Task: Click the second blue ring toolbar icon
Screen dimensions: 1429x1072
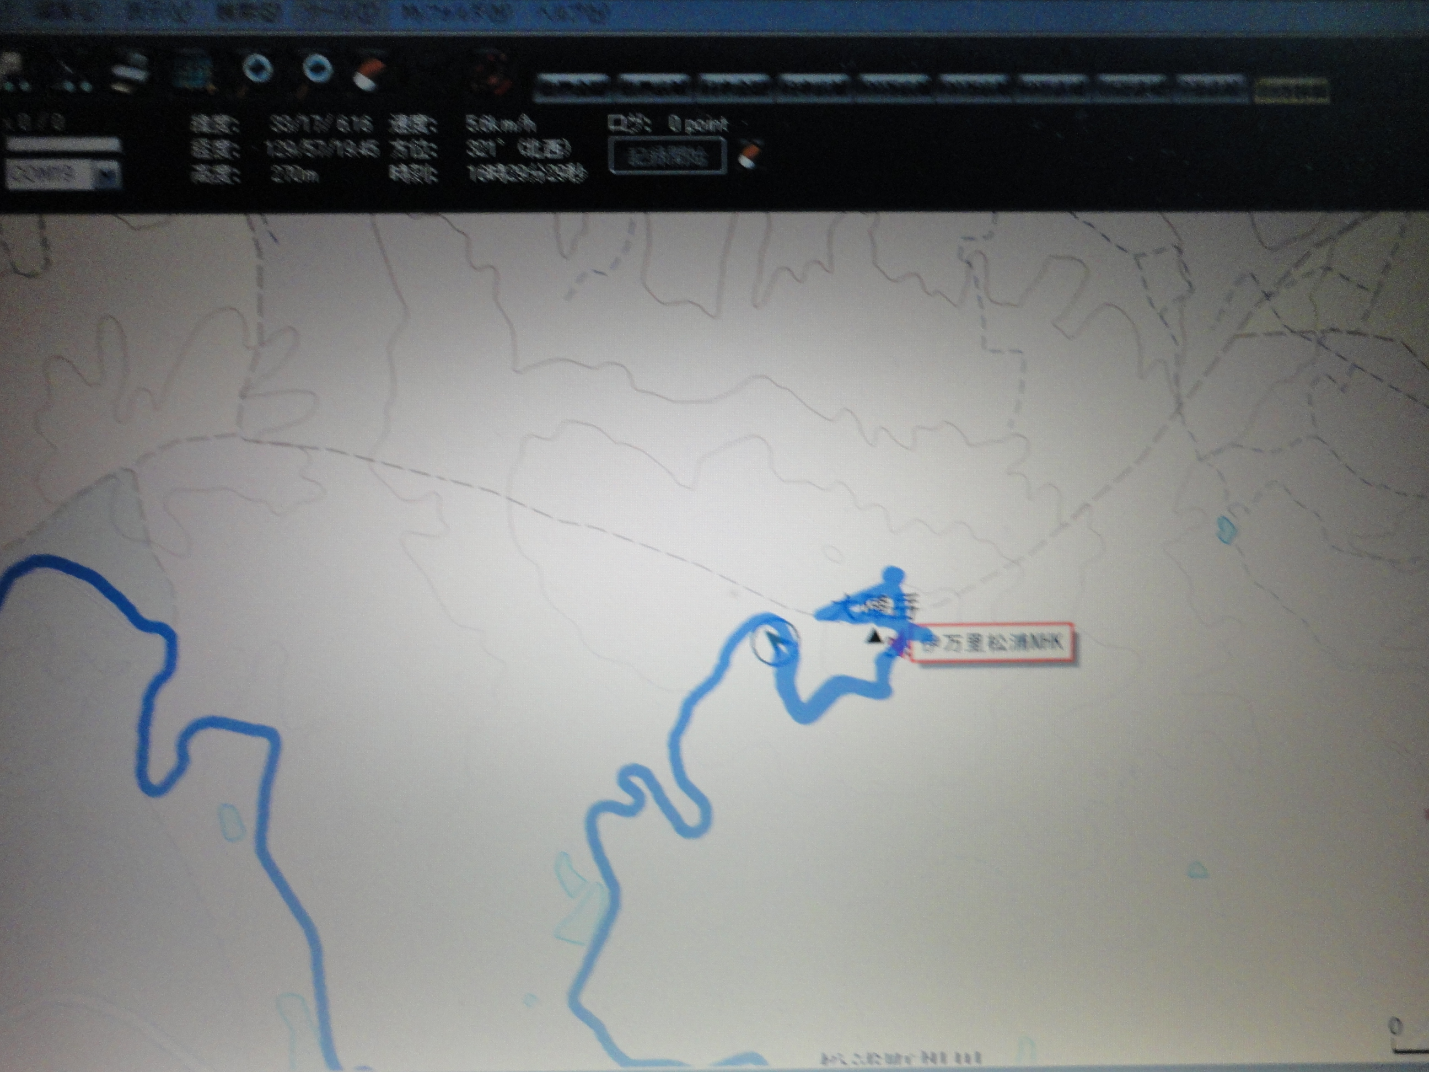Action: click(318, 68)
